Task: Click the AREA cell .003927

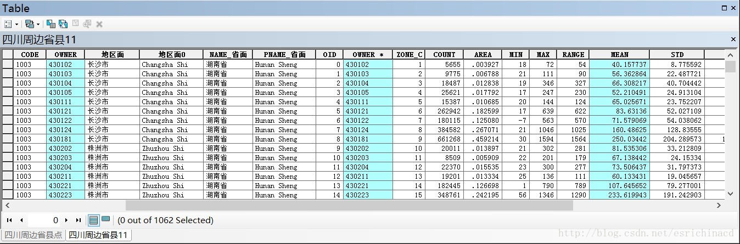Action: (483, 64)
